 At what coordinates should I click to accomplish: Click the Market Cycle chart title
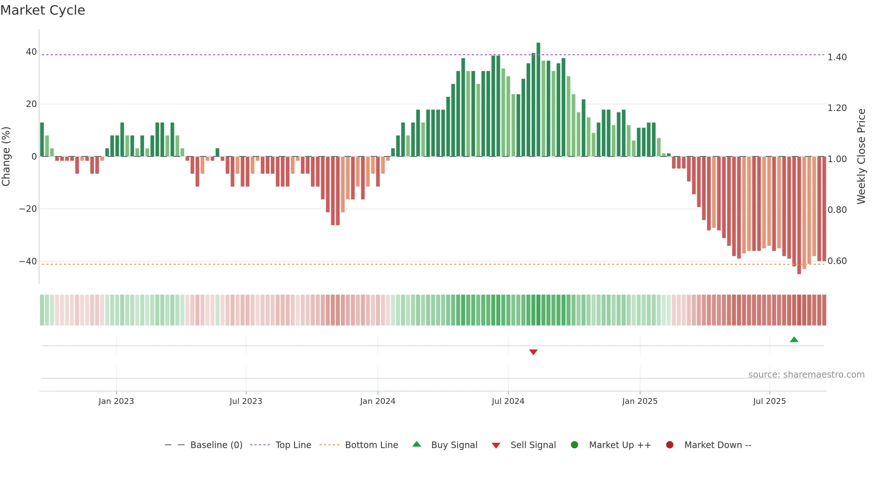[x=43, y=10]
